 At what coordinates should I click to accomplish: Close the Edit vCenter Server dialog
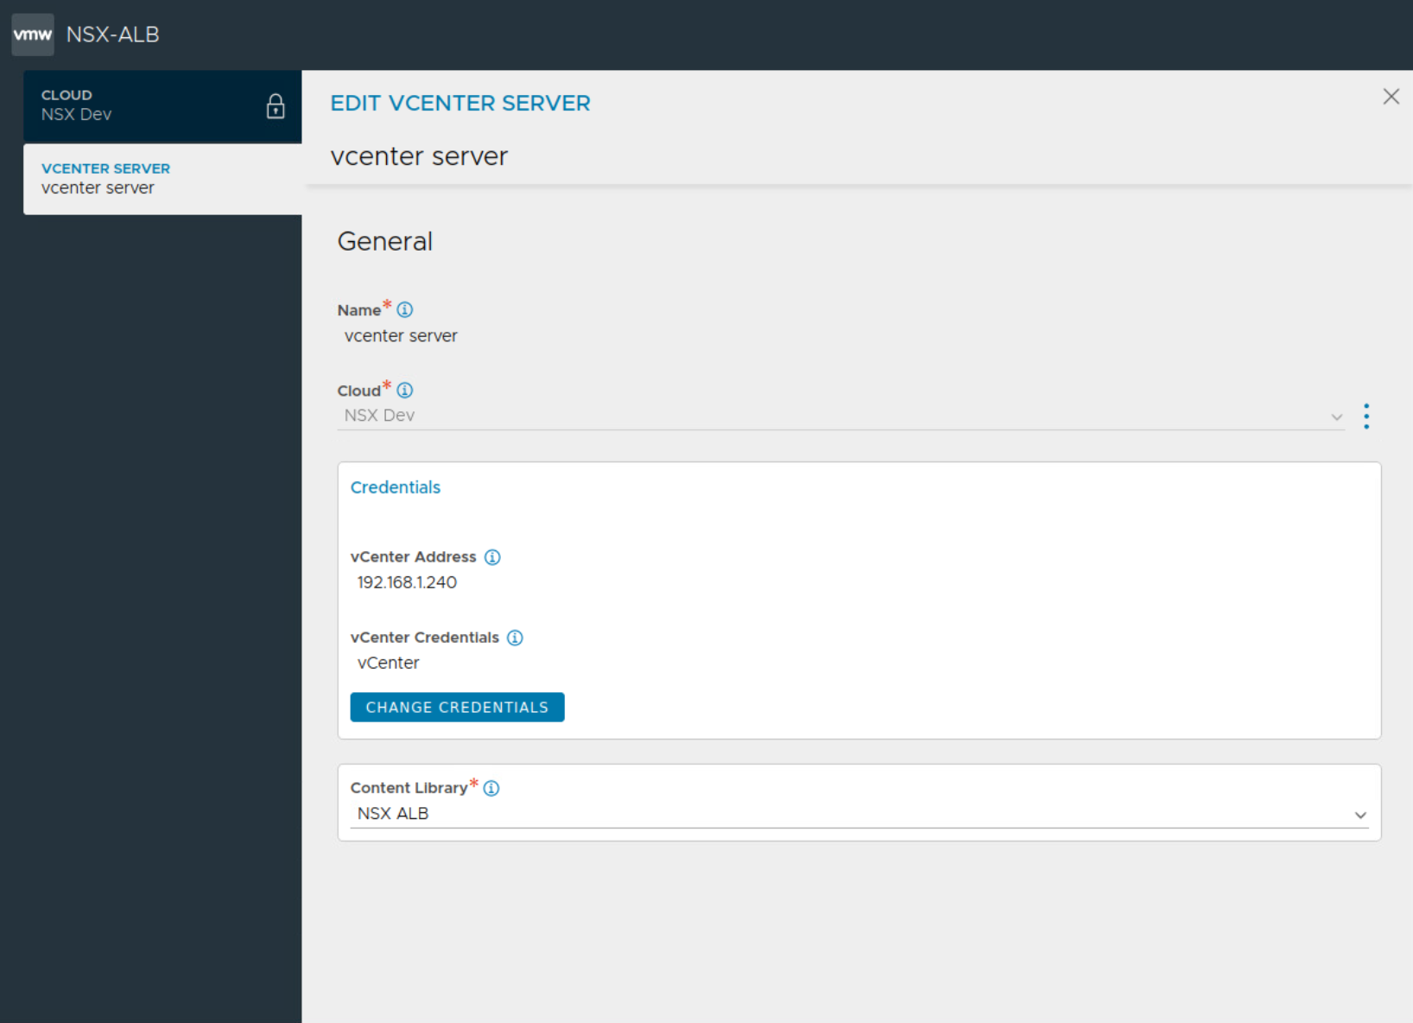tap(1391, 97)
